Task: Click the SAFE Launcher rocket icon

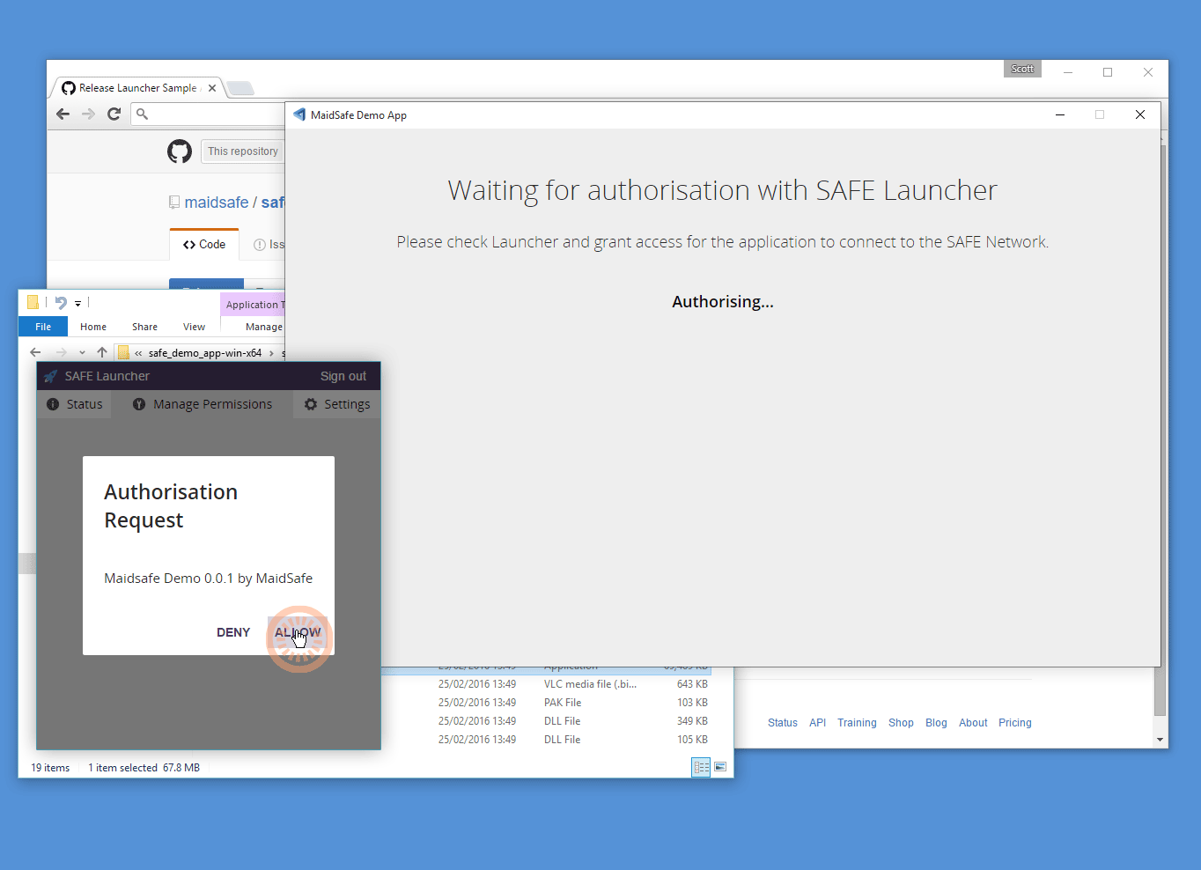Action: click(51, 376)
